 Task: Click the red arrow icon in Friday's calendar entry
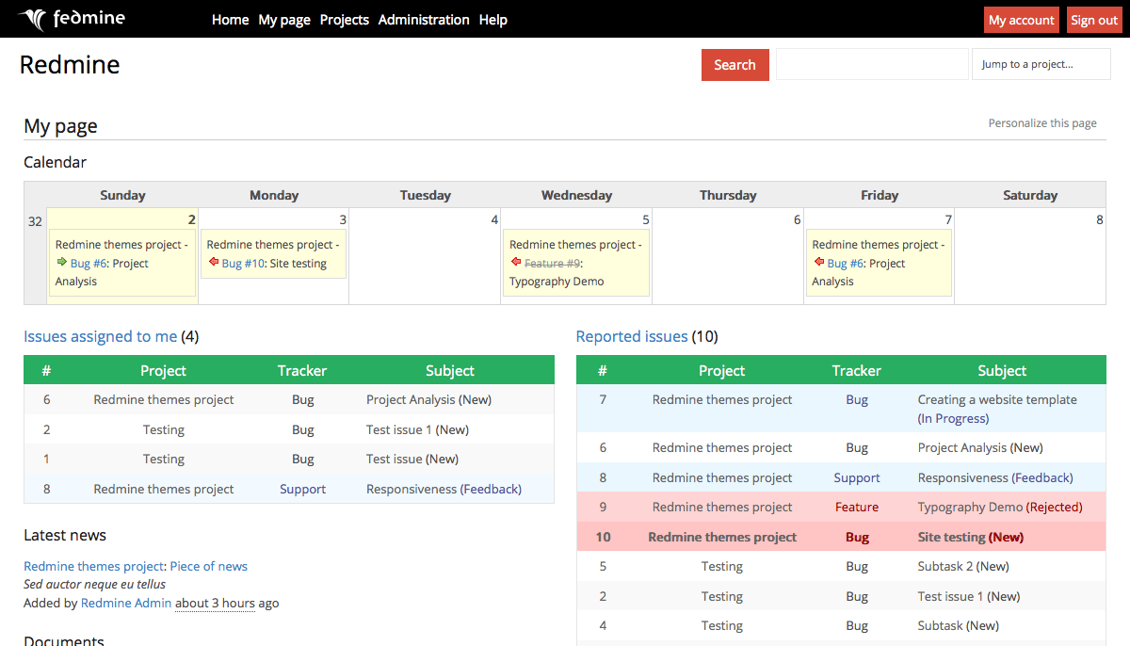(818, 263)
